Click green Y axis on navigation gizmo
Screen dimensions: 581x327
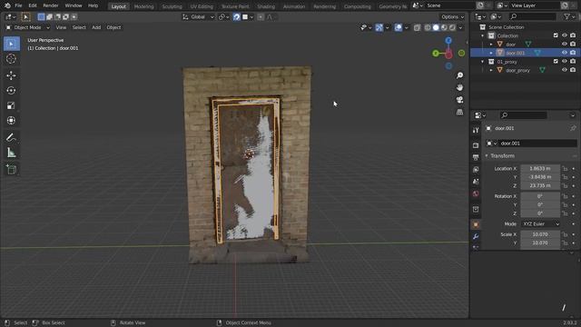[436, 54]
